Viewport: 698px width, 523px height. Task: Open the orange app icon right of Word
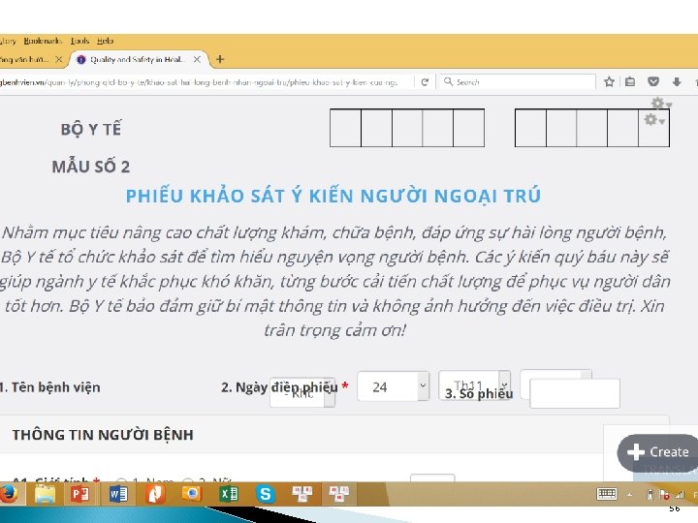(x=154, y=494)
